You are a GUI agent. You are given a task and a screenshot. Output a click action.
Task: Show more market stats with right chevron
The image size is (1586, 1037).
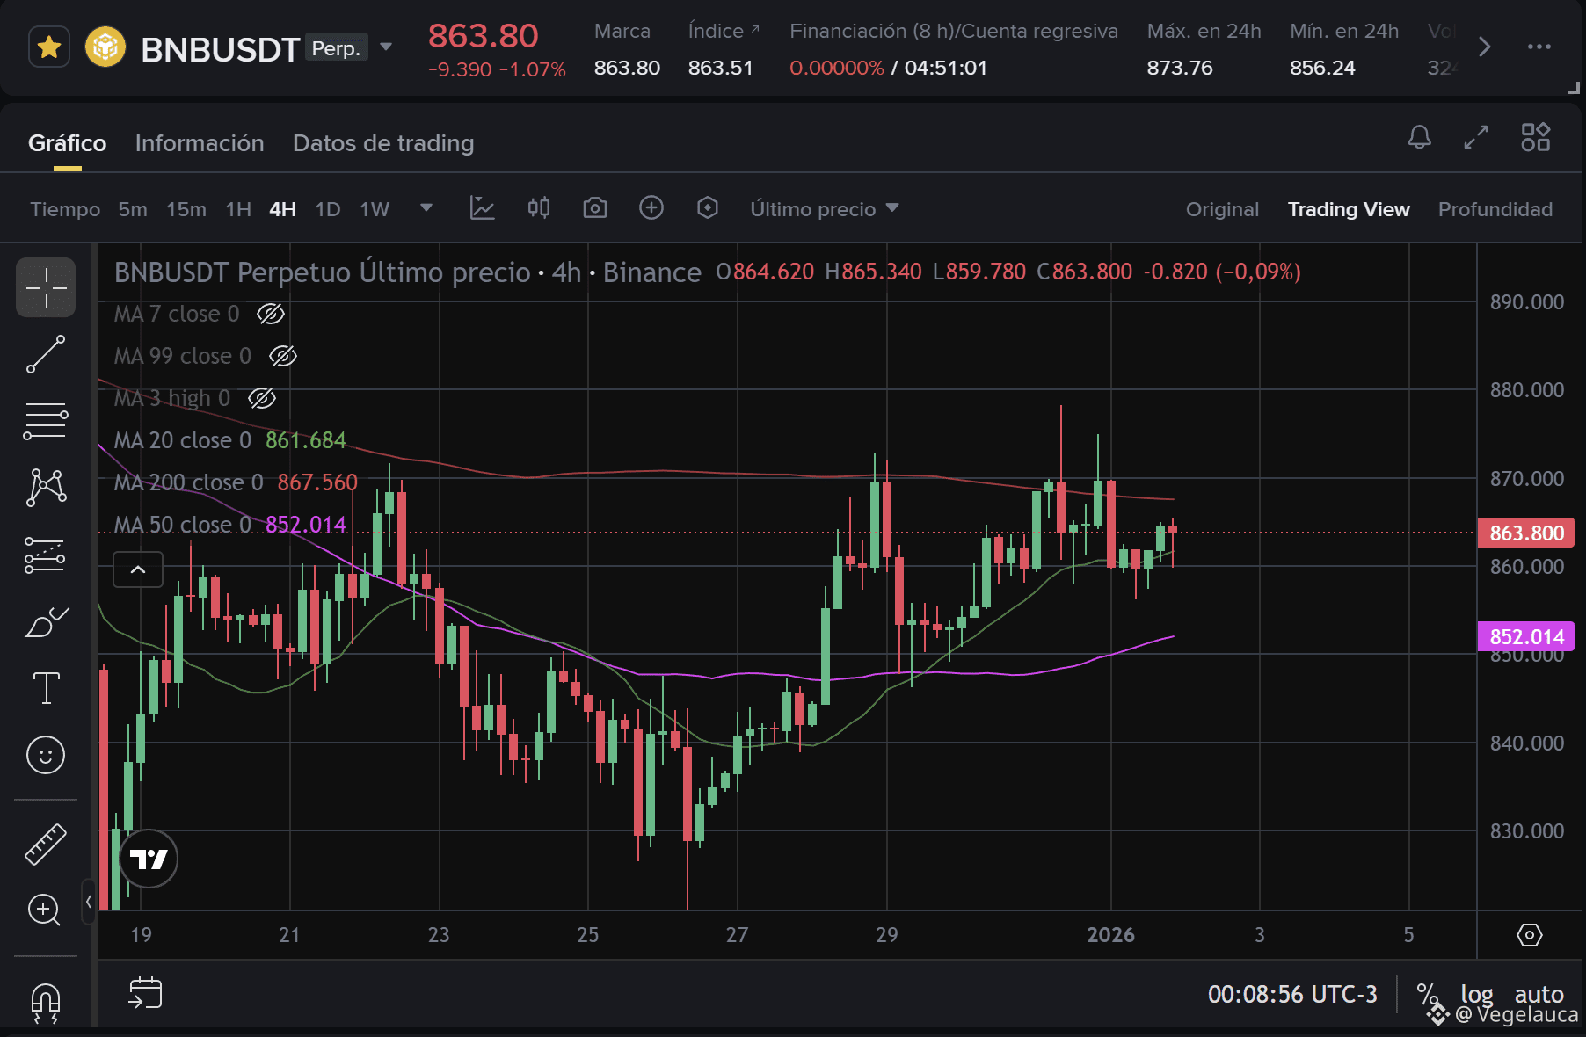[x=1485, y=47]
